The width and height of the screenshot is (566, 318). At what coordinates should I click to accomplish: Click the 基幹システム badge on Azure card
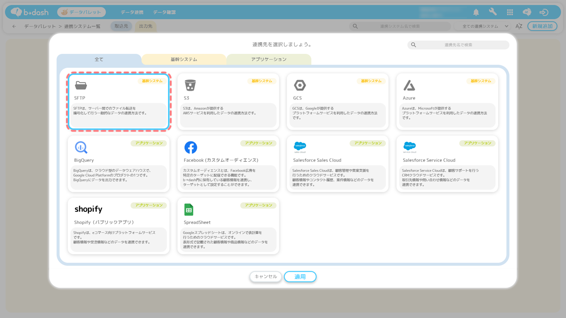(481, 81)
